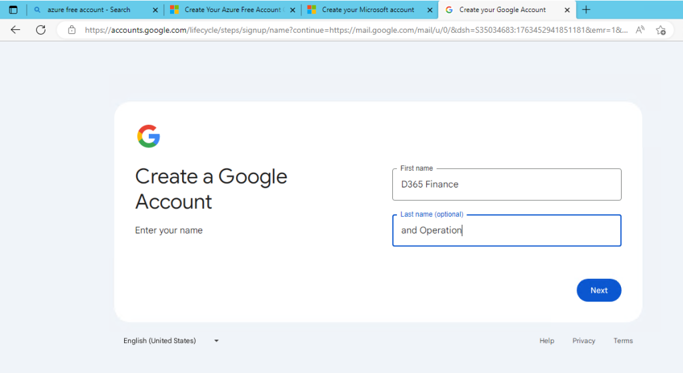683x373 pixels.
Task: Refresh the current page
Action: tap(41, 30)
